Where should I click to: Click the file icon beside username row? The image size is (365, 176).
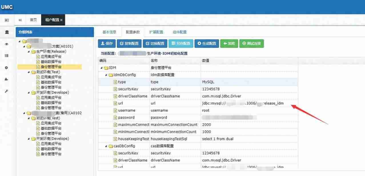(115, 110)
